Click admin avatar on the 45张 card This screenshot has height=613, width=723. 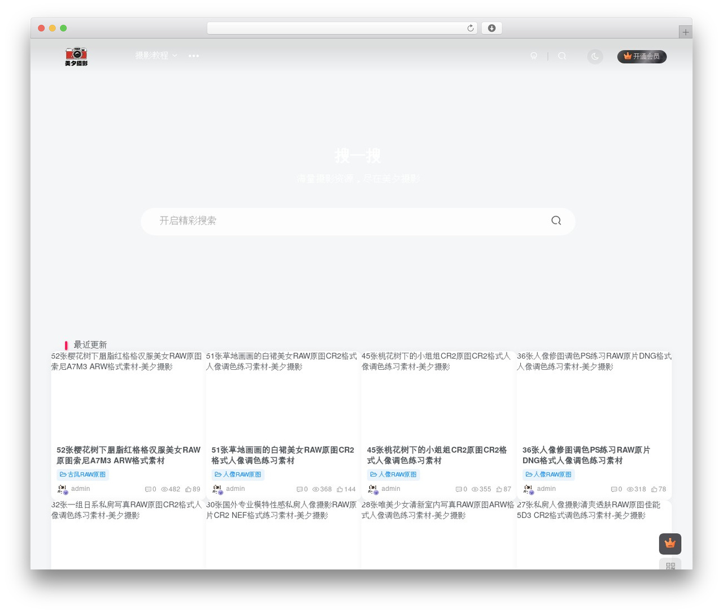(x=373, y=489)
